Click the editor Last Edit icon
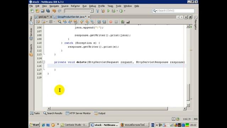This screenshot has width=227, height=128. pos(38,22)
